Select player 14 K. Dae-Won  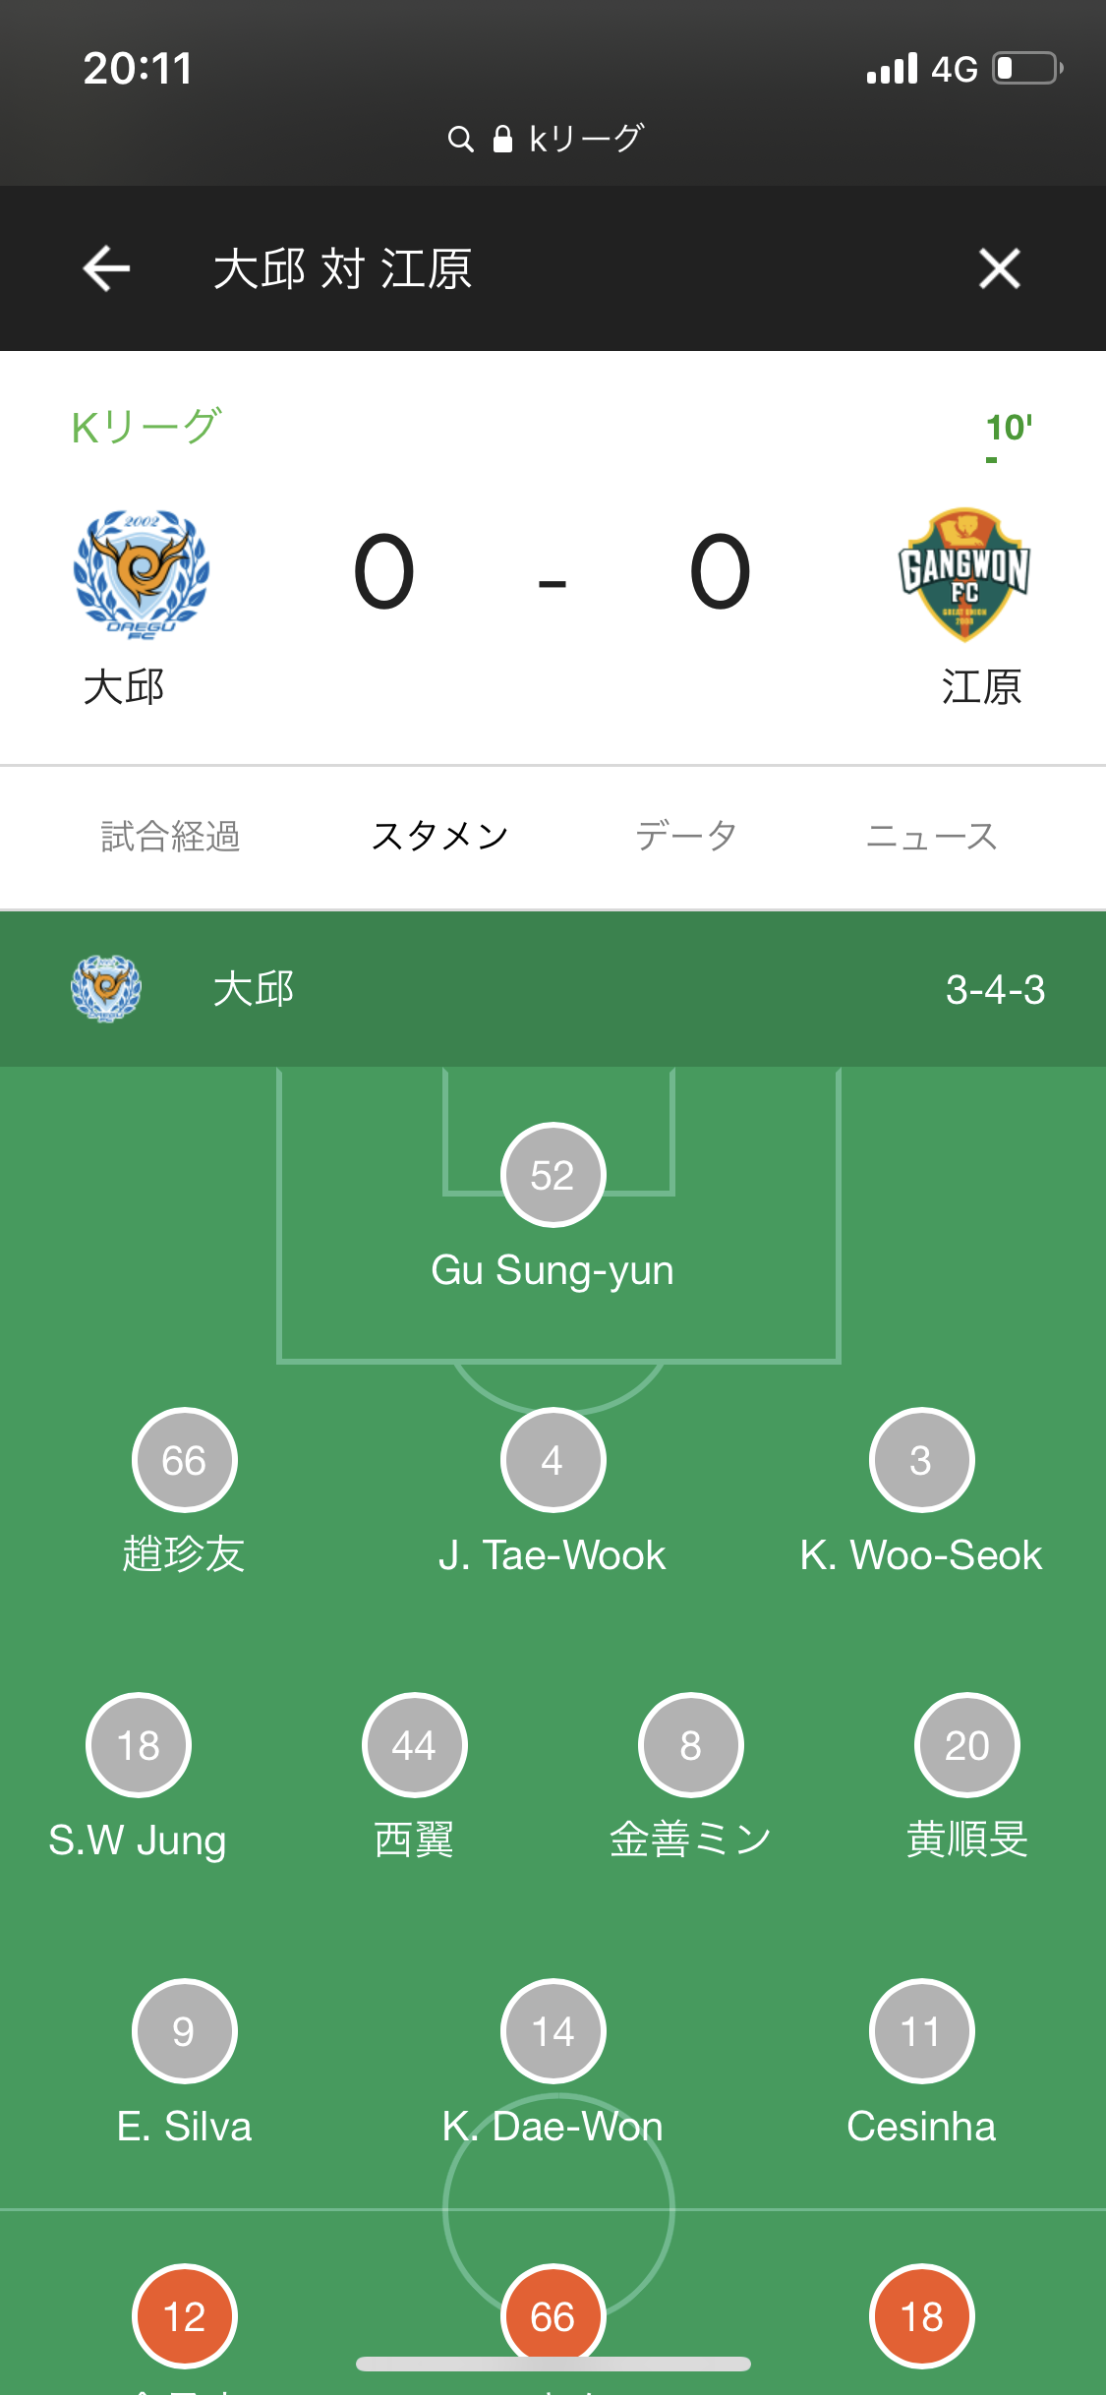[553, 2031]
